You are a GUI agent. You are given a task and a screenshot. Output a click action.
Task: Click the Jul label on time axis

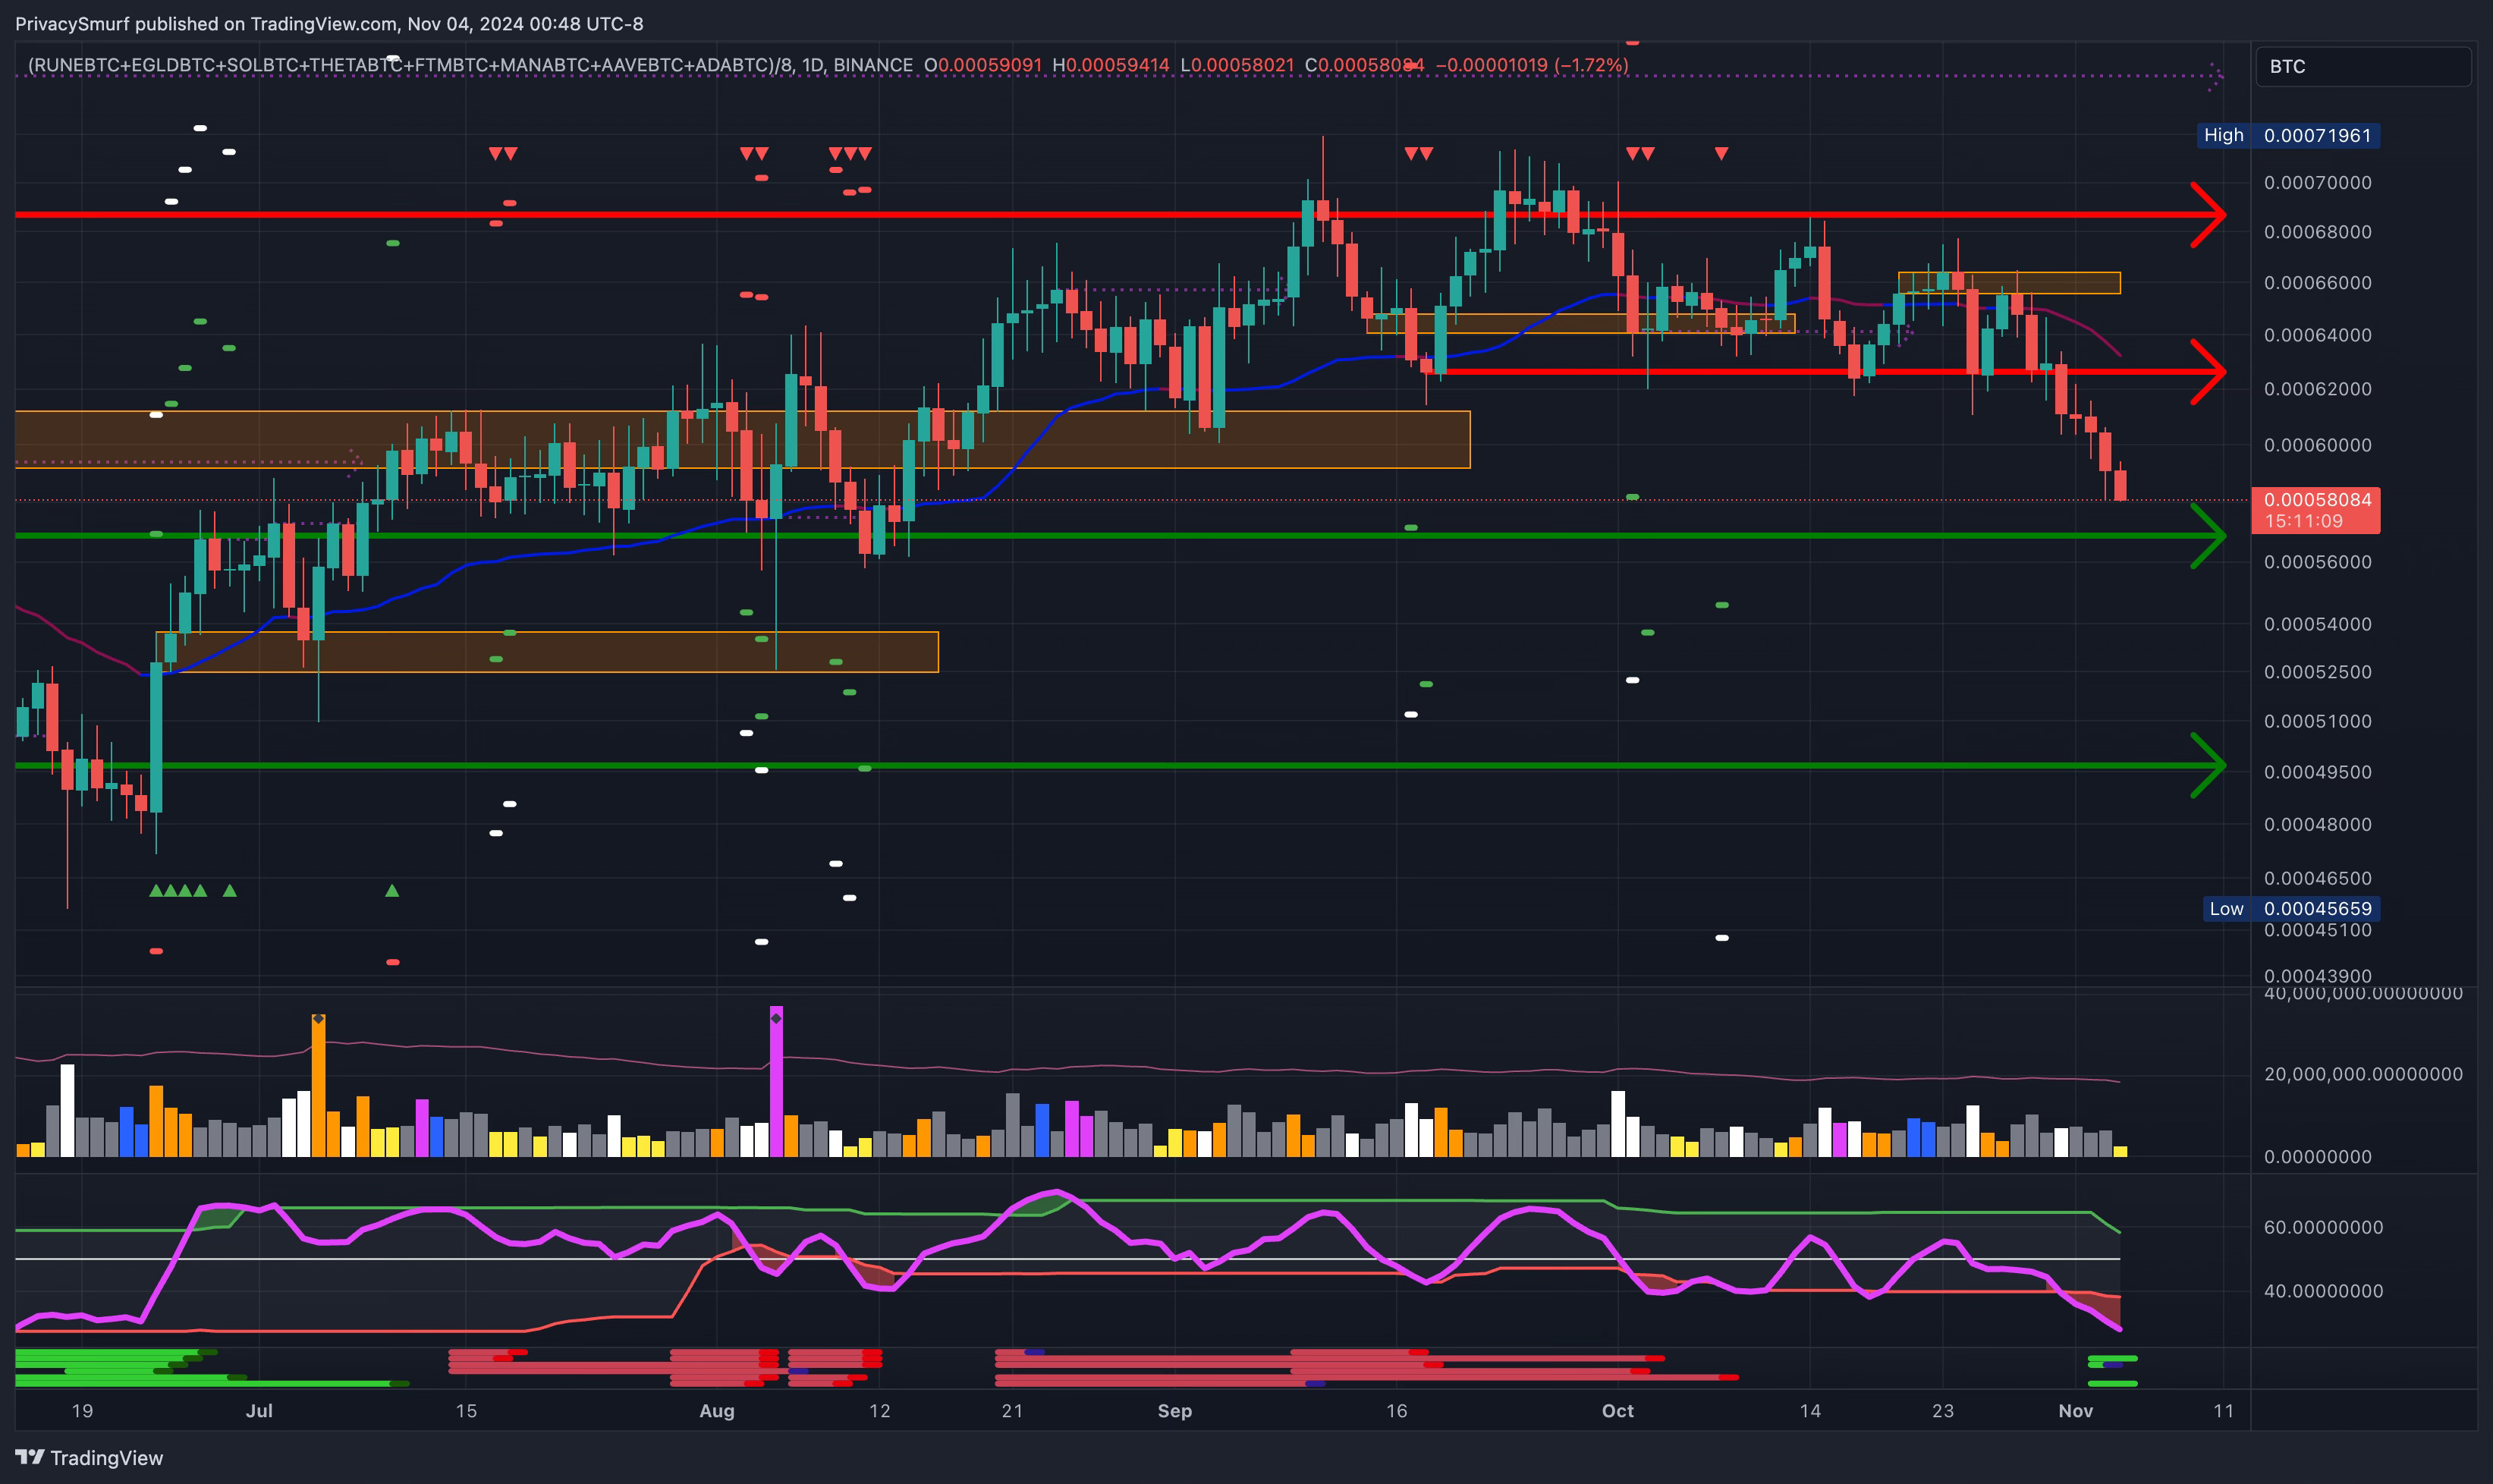(259, 1411)
